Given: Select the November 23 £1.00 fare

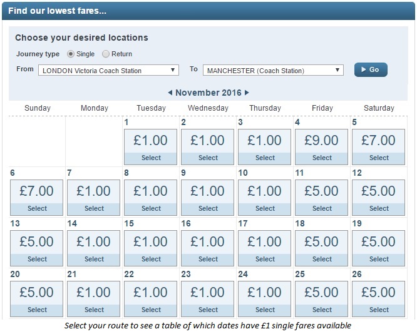Looking at the screenshot, I should pyautogui.click(x=207, y=299).
